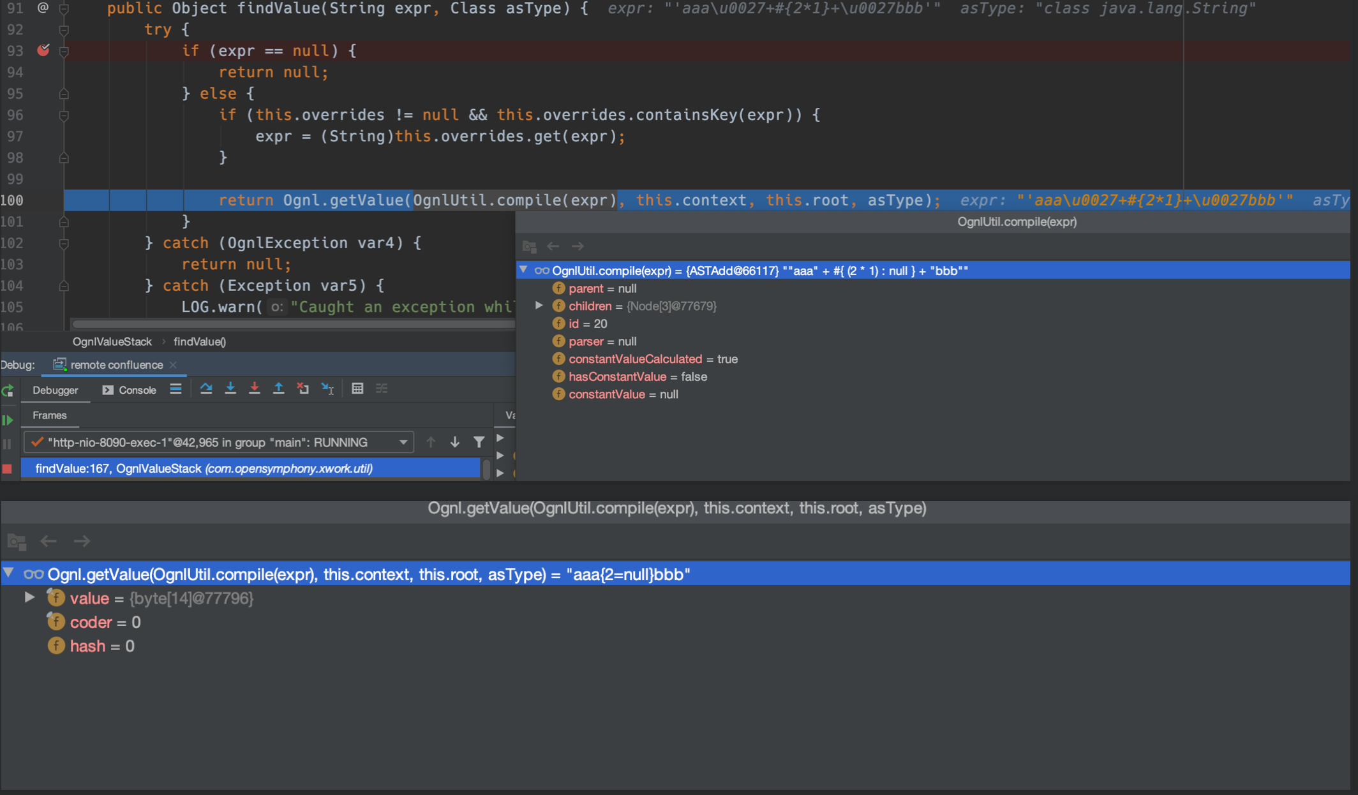Click the red Force Step Into icon

(255, 389)
